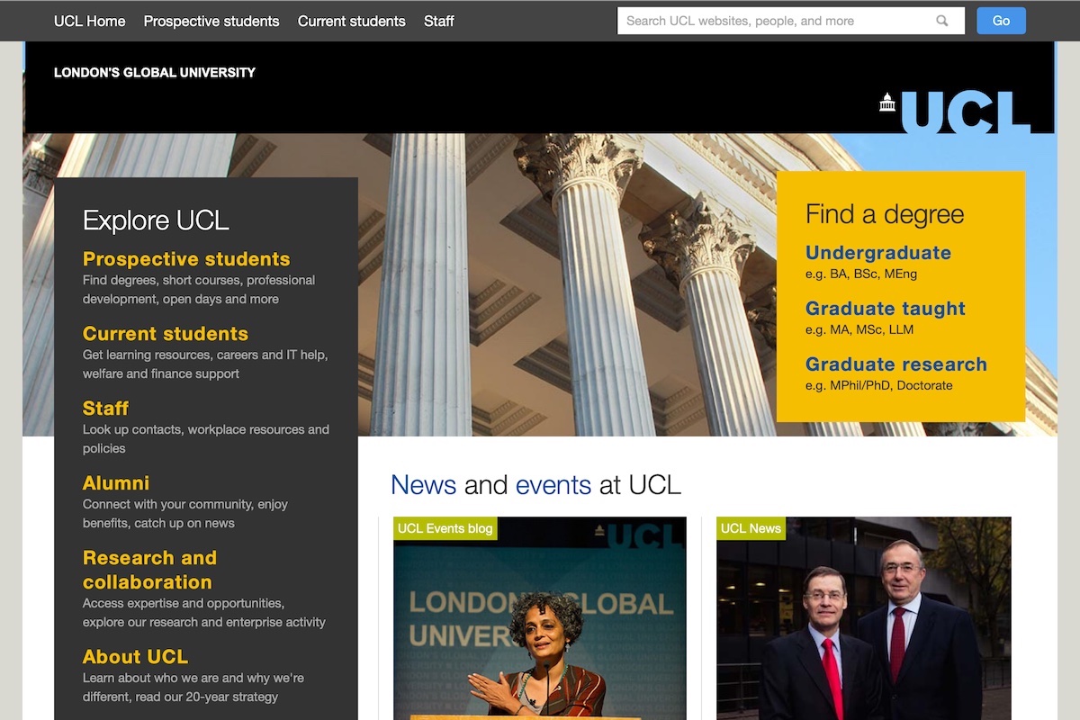Focus the Search UCL websites field

coord(790,21)
